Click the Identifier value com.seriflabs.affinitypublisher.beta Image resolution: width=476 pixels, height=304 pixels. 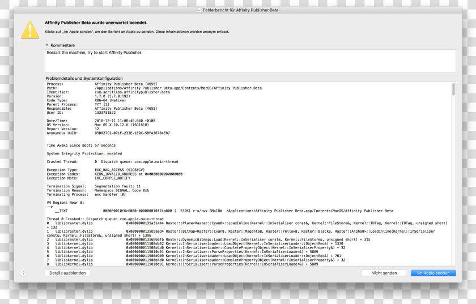tap(132, 92)
